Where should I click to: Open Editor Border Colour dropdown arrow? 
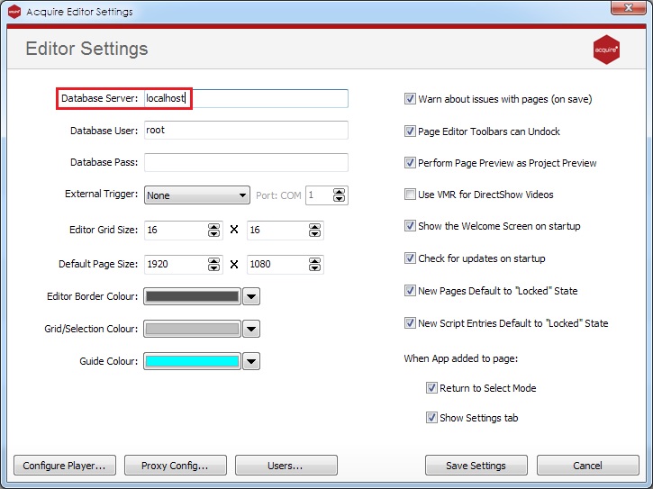(251, 296)
